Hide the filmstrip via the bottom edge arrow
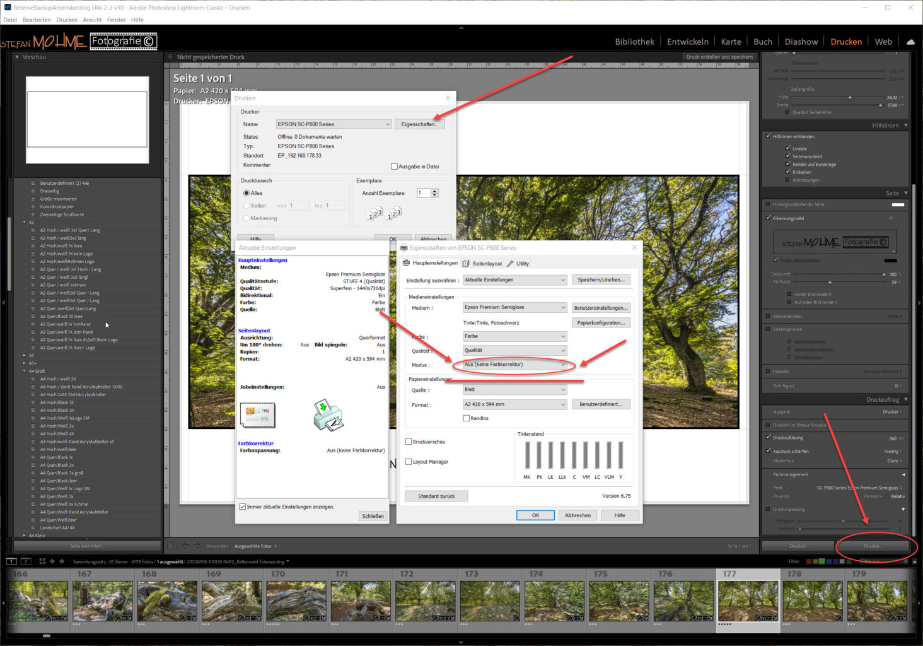This screenshot has width=923, height=646. (x=461, y=642)
